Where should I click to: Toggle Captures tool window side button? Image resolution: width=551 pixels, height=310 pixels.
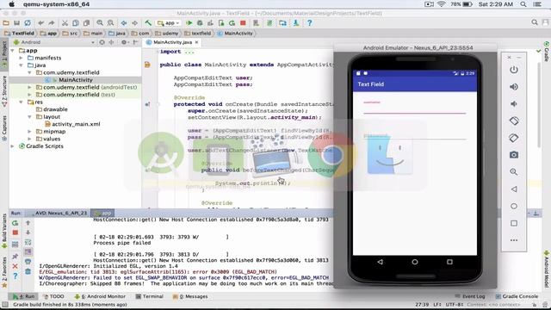4,128
